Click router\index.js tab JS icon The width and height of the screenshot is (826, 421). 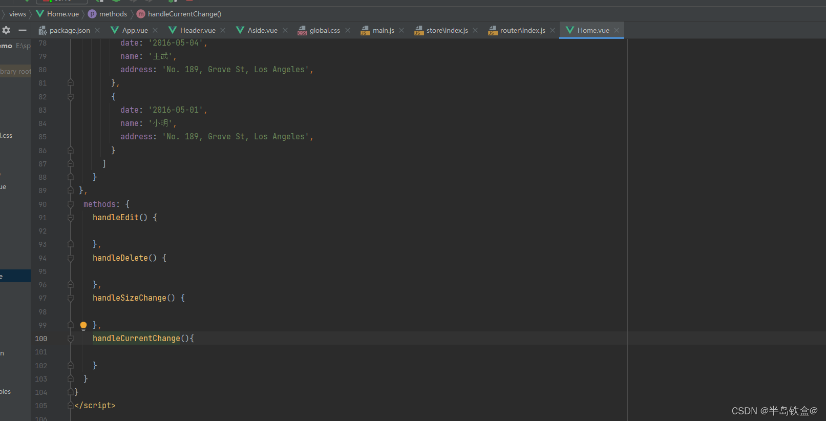(493, 31)
